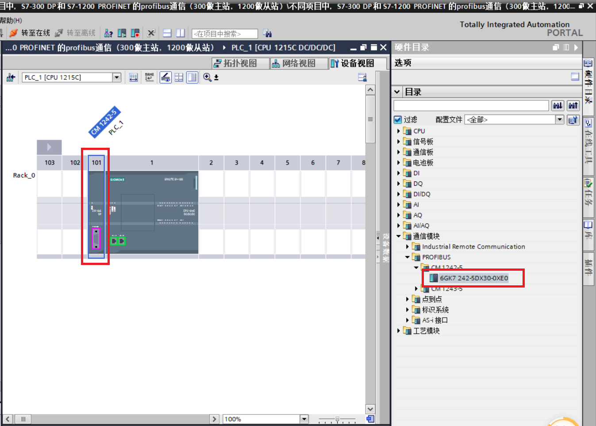The image size is (596, 426).
Task: Click the search in project icon
Action: tap(267, 33)
